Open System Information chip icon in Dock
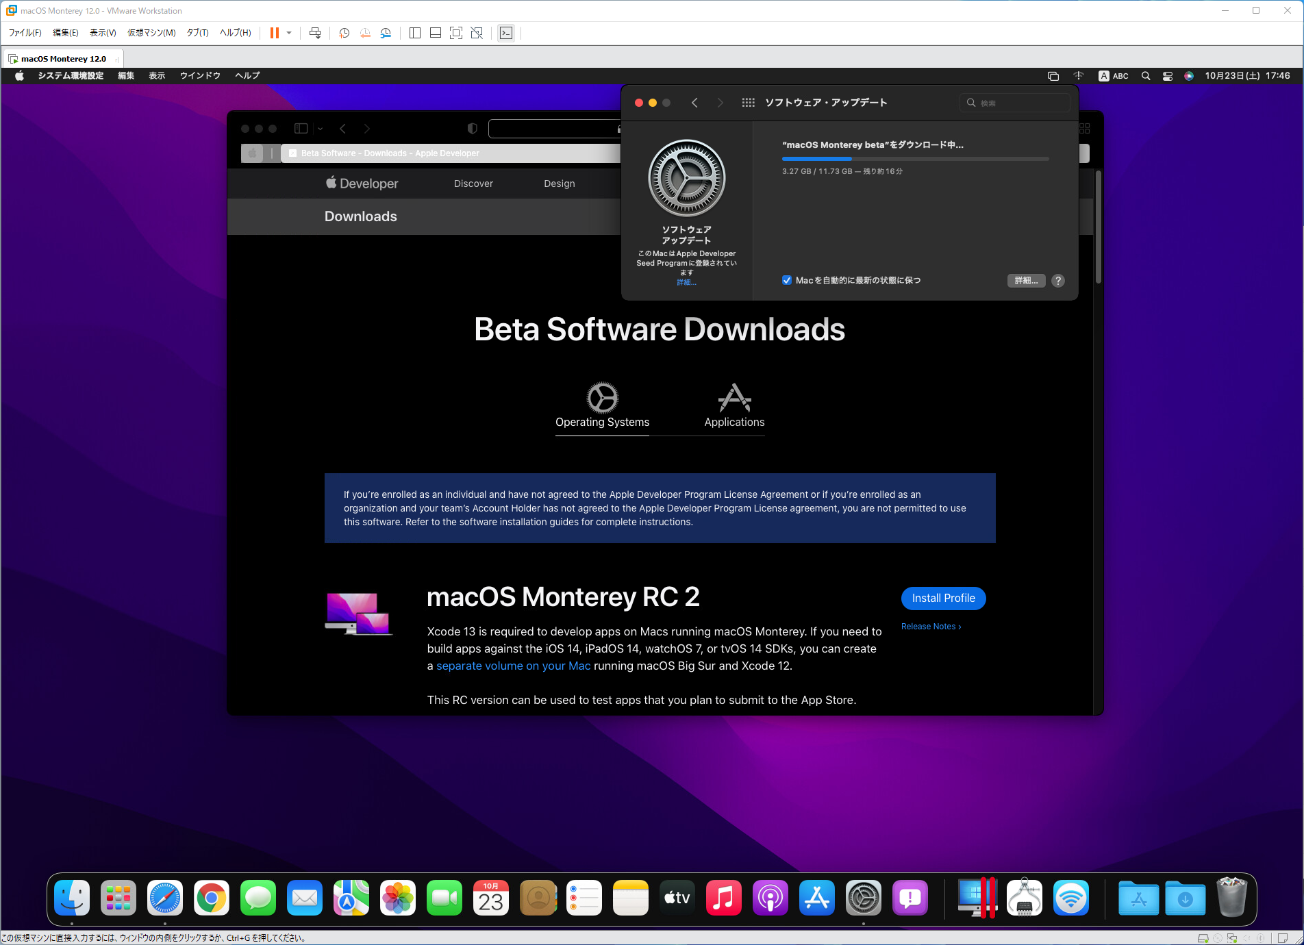 point(1025,898)
